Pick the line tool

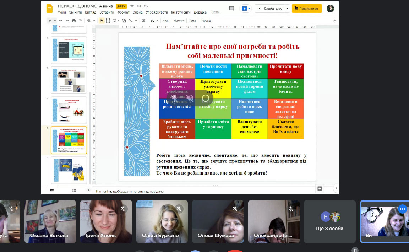click(131, 21)
